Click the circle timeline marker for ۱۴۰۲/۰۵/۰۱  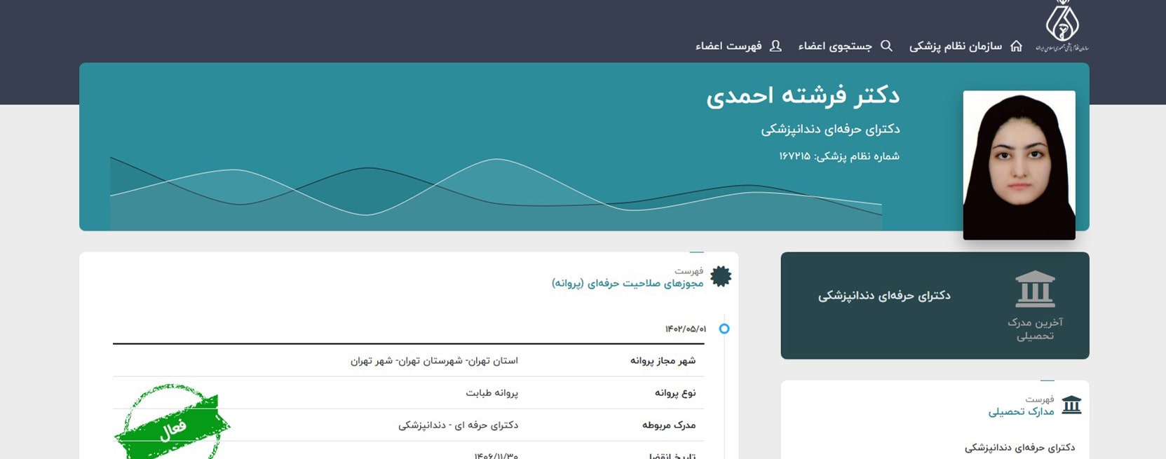pyautogui.click(x=724, y=329)
